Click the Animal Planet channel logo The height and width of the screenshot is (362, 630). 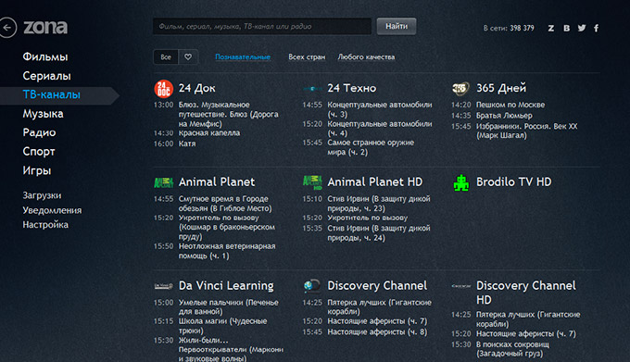coord(164,182)
